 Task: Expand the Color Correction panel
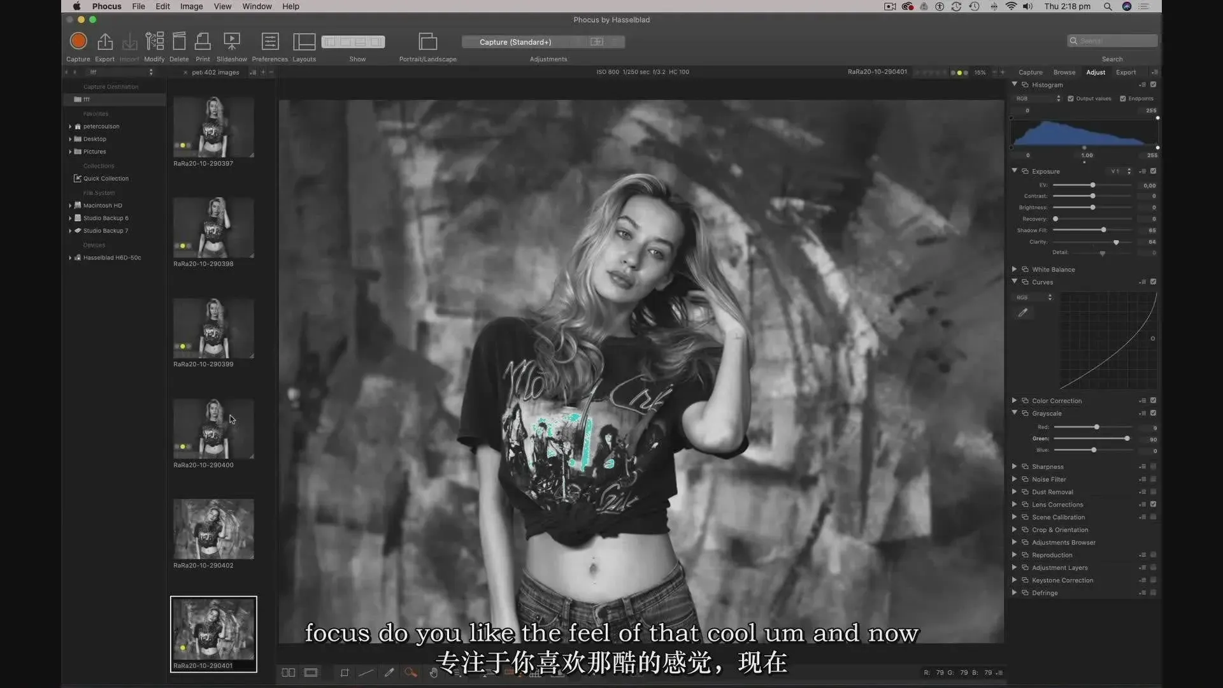[x=1015, y=401]
